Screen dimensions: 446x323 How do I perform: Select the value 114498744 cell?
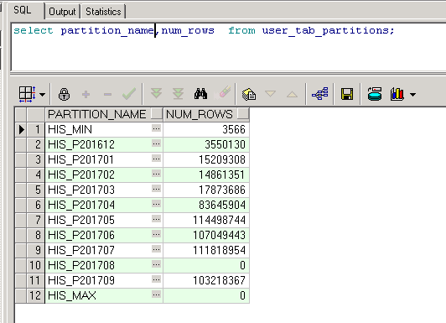point(206,220)
